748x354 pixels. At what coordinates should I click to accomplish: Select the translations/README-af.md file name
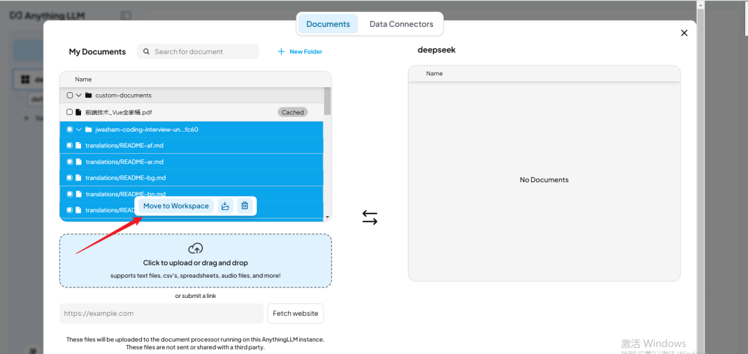point(125,145)
